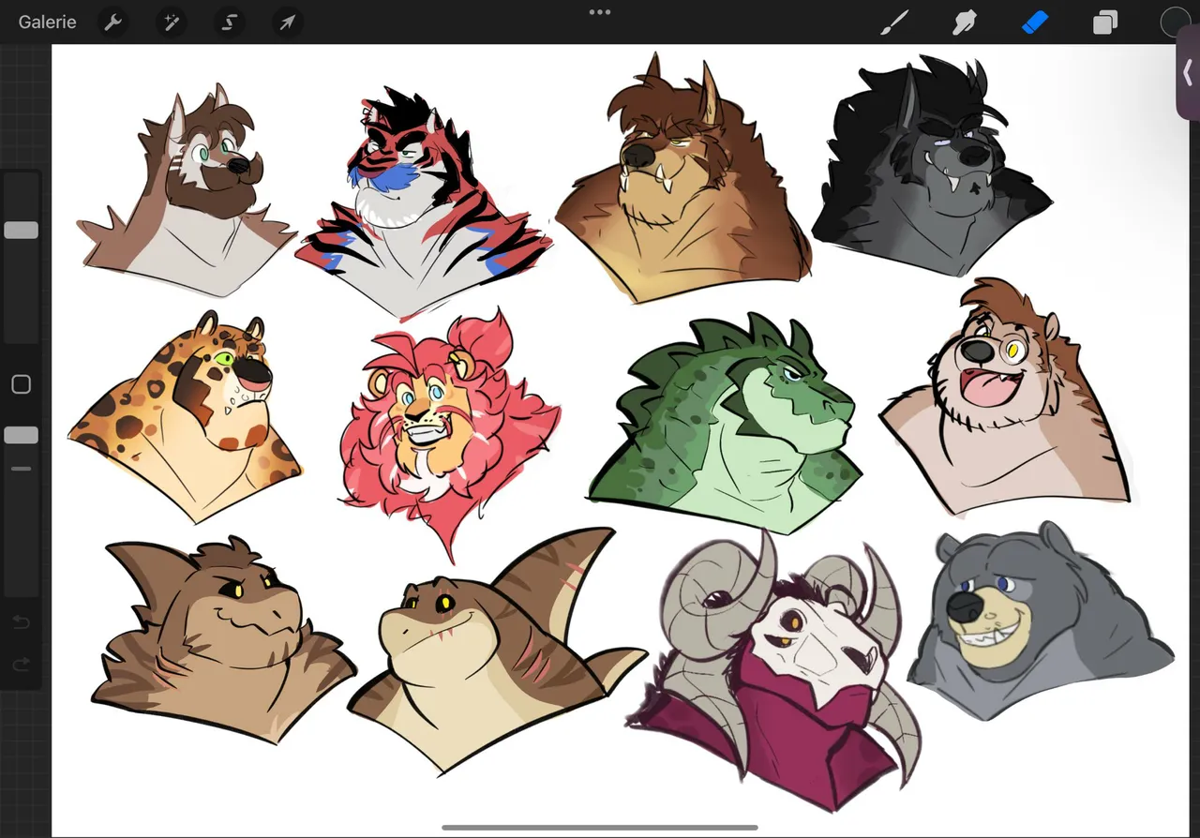
Task: Open the active color picker circle
Action: pyautogui.click(x=1176, y=22)
